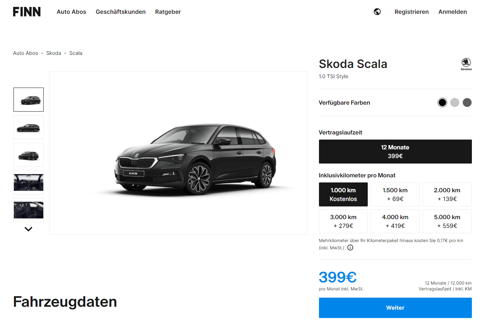Screen dimensions: 489x322
Task: Open the Skoda breadcrumb link
Action: pyautogui.click(x=54, y=53)
